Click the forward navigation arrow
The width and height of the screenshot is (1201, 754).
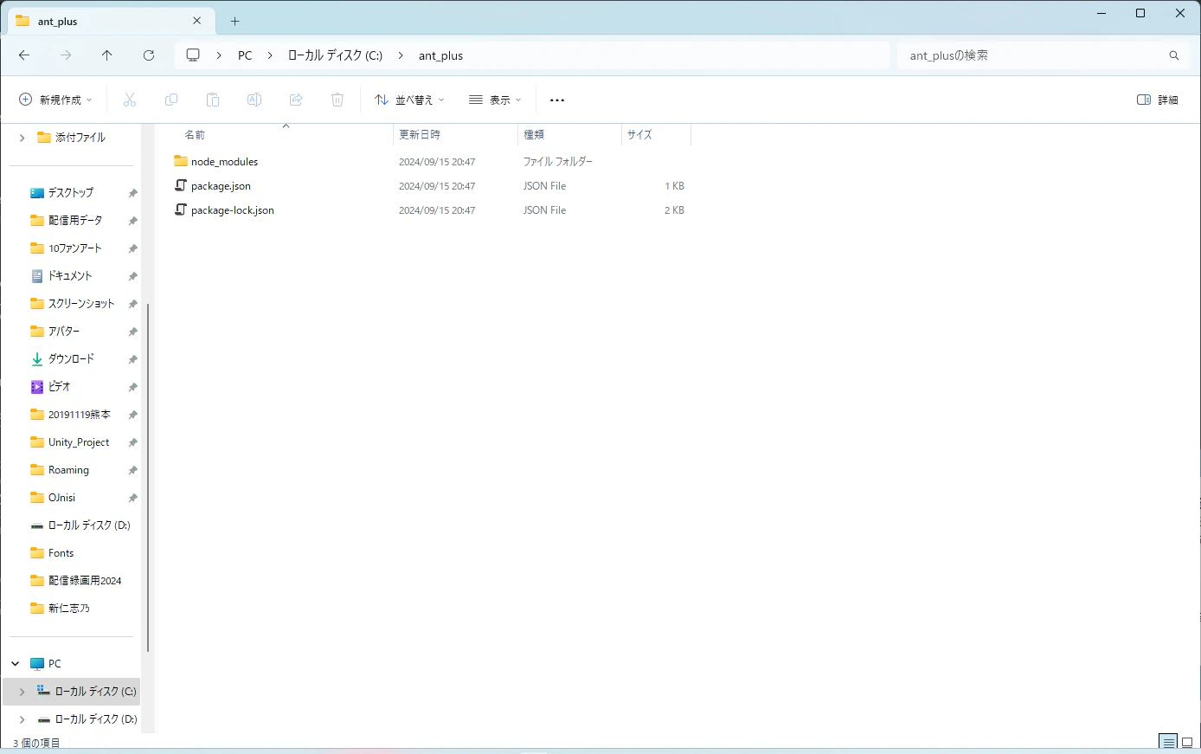tap(66, 55)
